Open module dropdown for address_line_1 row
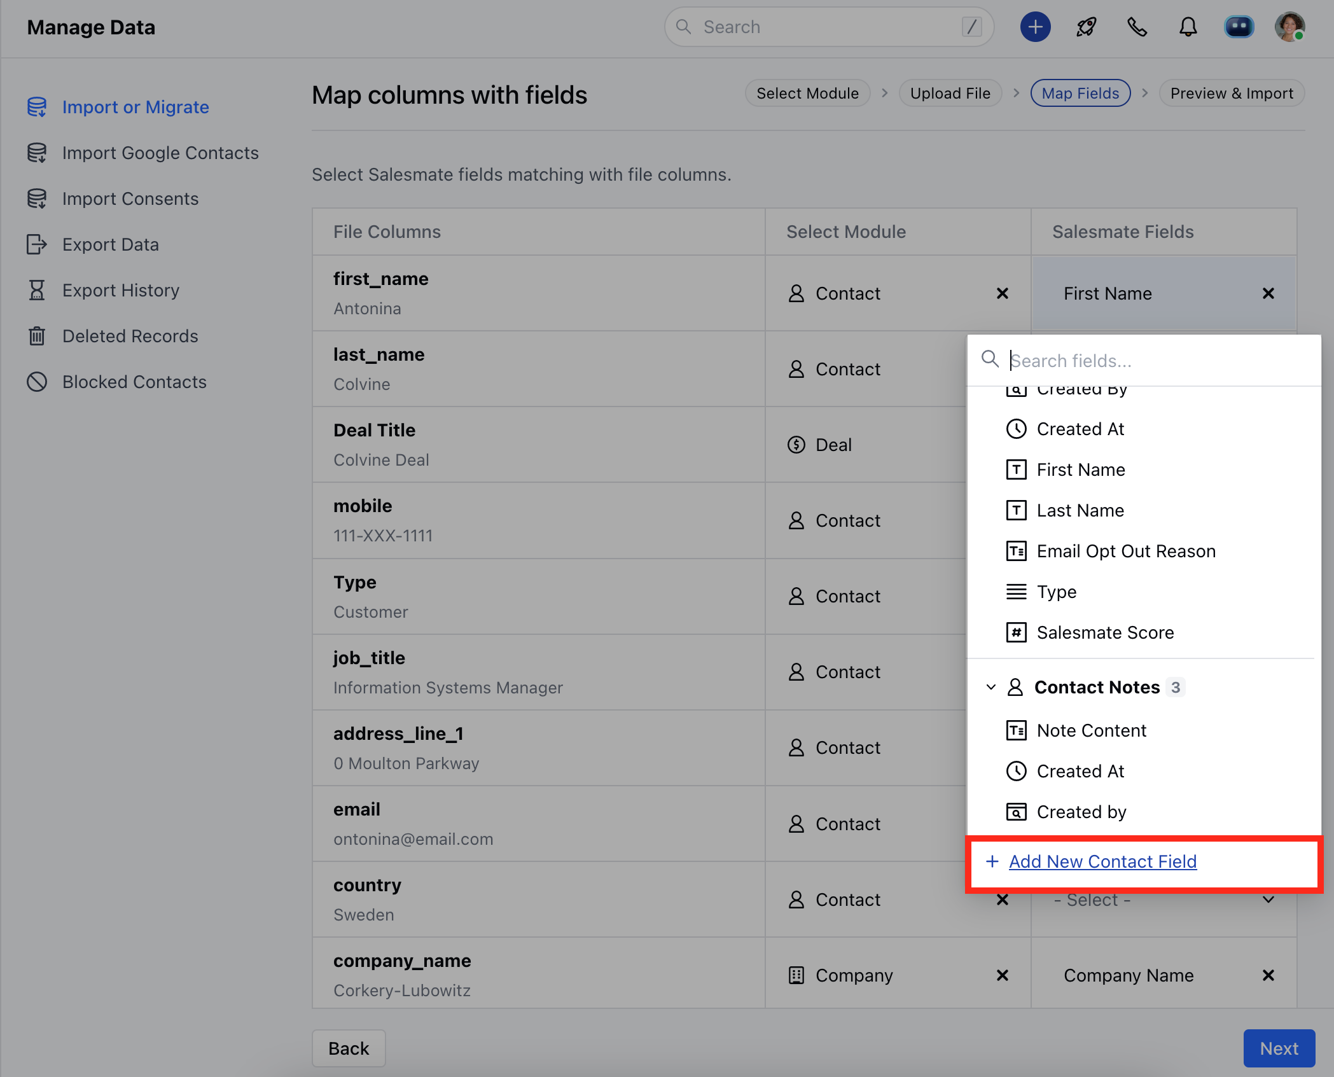 (865, 747)
